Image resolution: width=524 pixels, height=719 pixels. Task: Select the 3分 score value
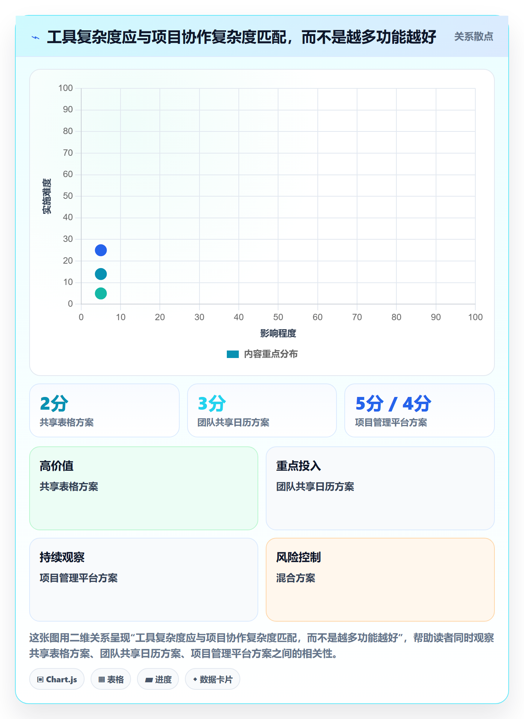point(212,404)
